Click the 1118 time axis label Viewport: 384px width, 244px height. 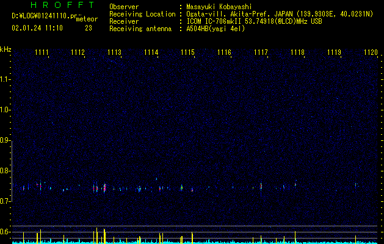click(297, 52)
